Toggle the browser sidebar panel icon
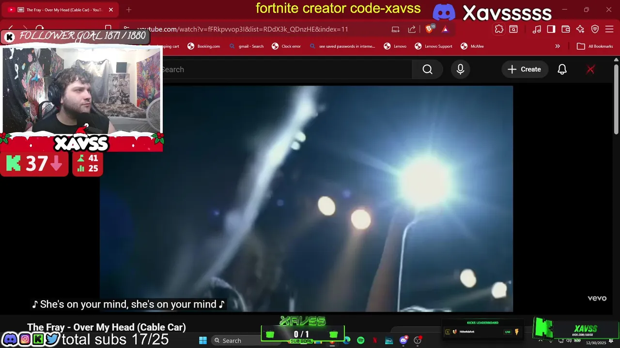620x348 pixels. (x=551, y=29)
